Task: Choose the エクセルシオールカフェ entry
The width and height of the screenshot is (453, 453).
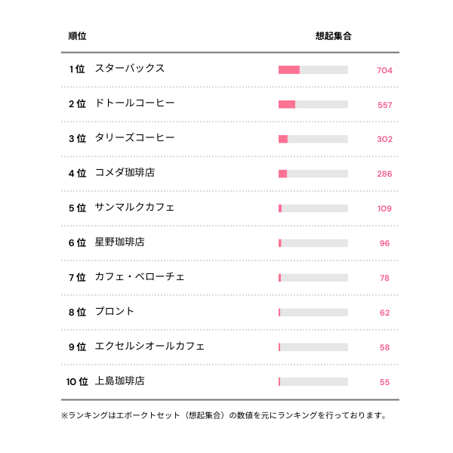Action: click(x=149, y=347)
